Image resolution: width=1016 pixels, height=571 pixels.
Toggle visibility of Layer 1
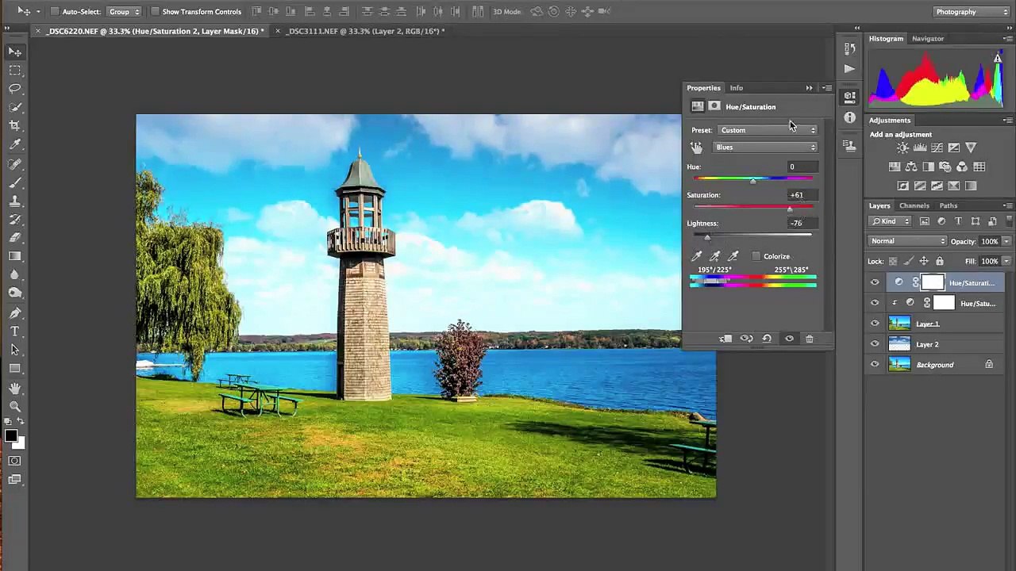pos(875,324)
